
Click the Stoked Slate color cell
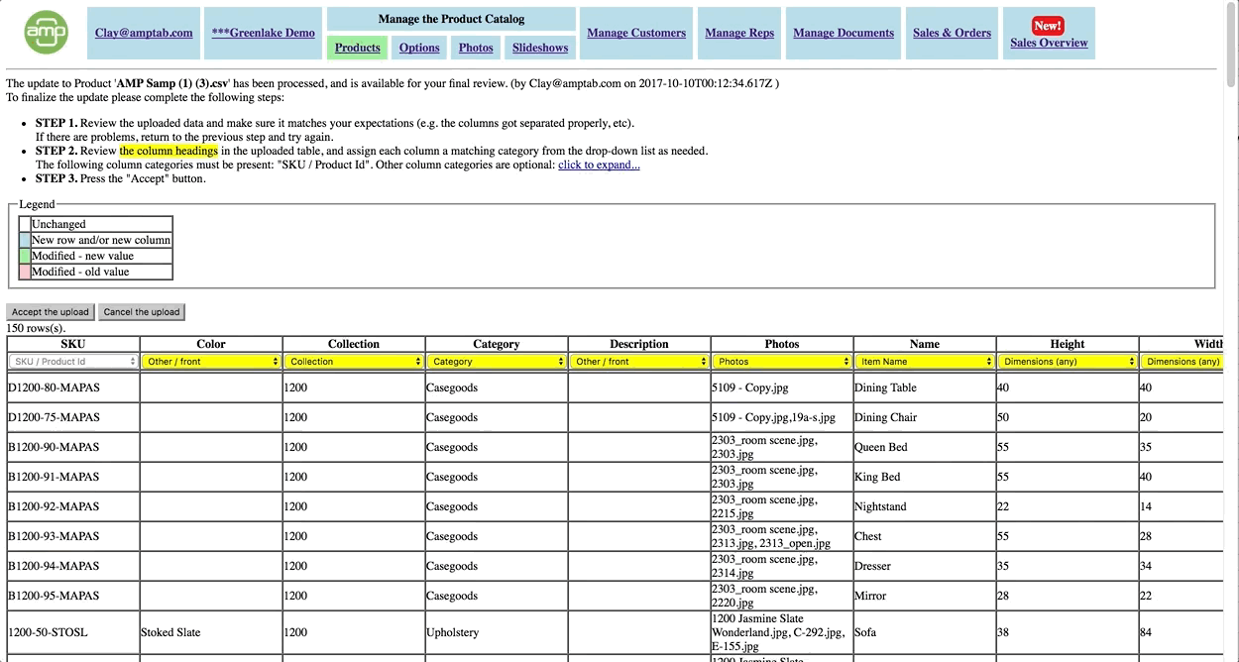[x=211, y=632]
